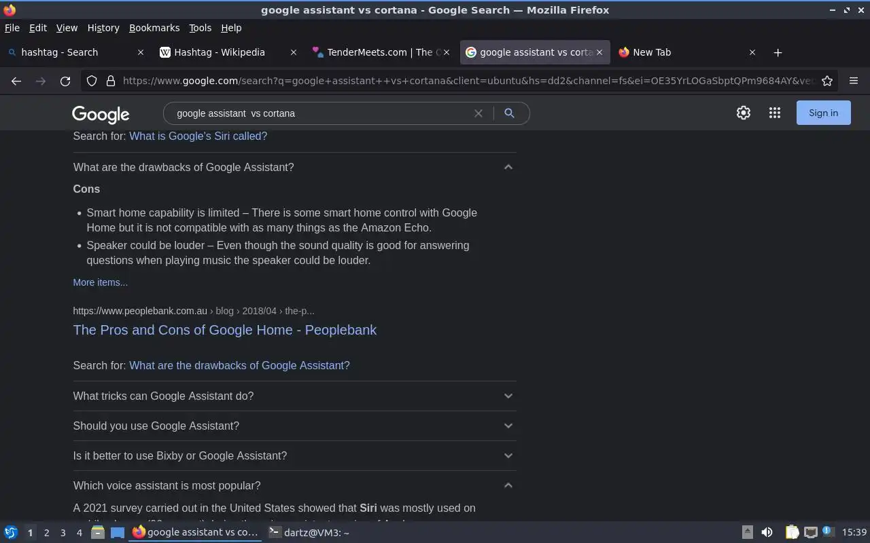Open the Help menu

pos(231,28)
